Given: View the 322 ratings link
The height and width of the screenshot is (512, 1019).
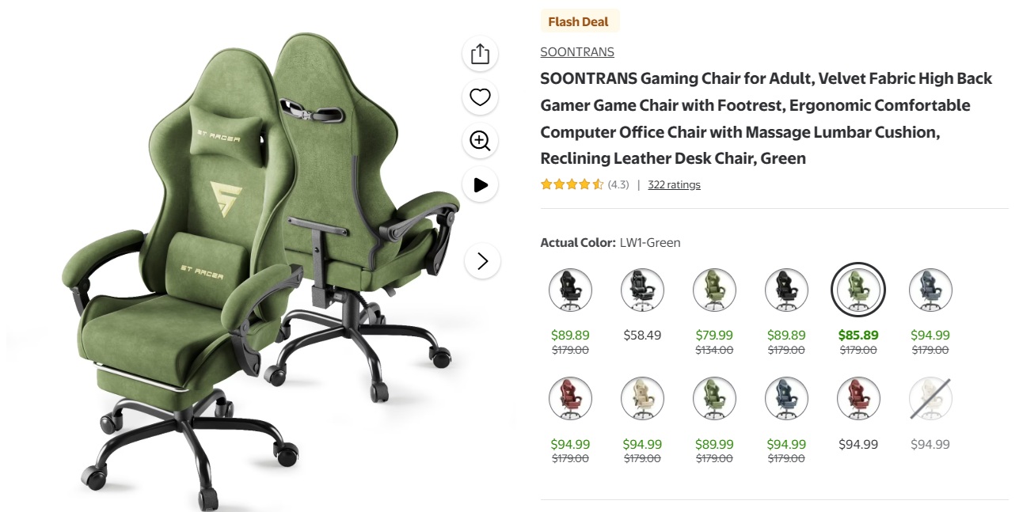Looking at the screenshot, I should tap(674, 184).
